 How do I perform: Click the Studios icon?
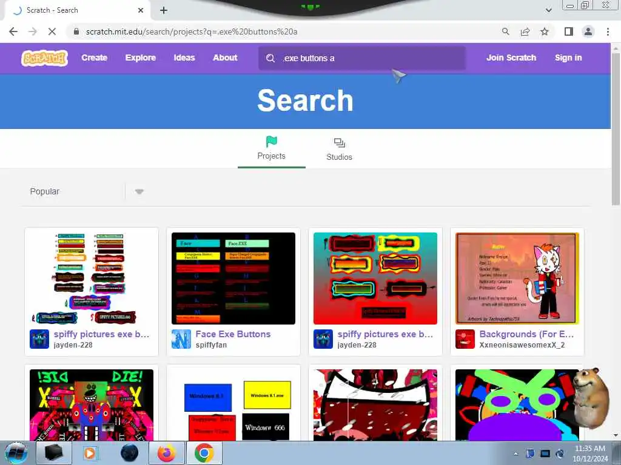coord(340,143)
